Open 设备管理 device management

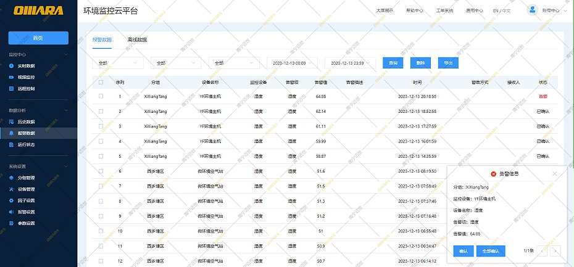26,189
